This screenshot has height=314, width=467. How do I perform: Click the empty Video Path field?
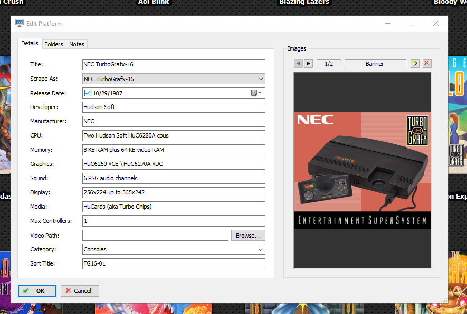pyautogui.click(x=155, y=235)
